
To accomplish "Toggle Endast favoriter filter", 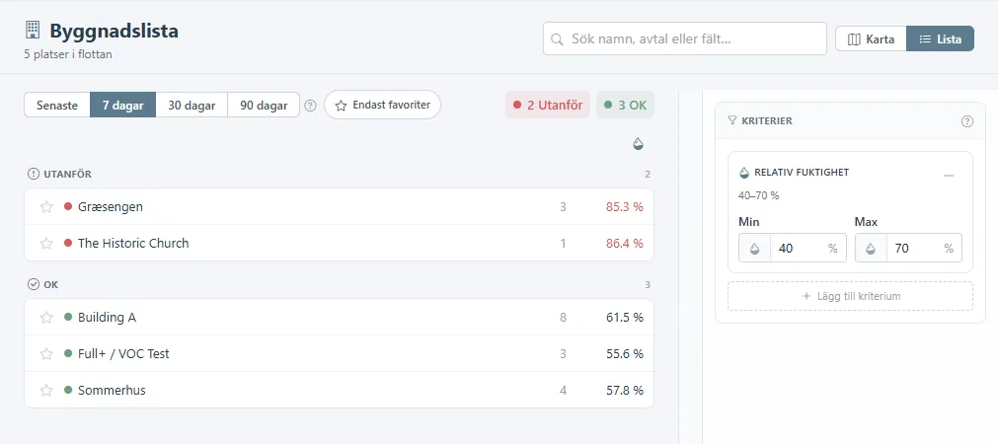I will (383, 105).
